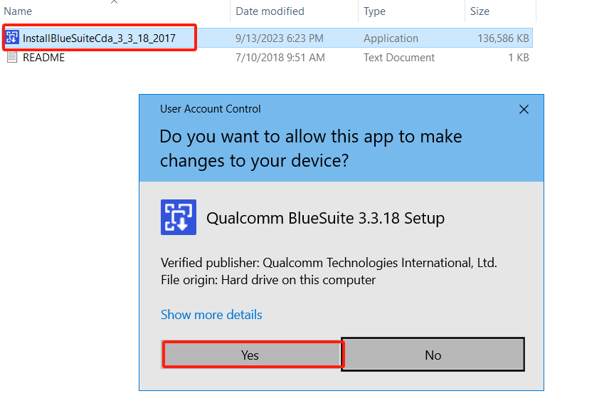Select the InstallBlueSuiteCda installer file icon
This screenshot has width=609, height=396.
[x=12, y=38]
